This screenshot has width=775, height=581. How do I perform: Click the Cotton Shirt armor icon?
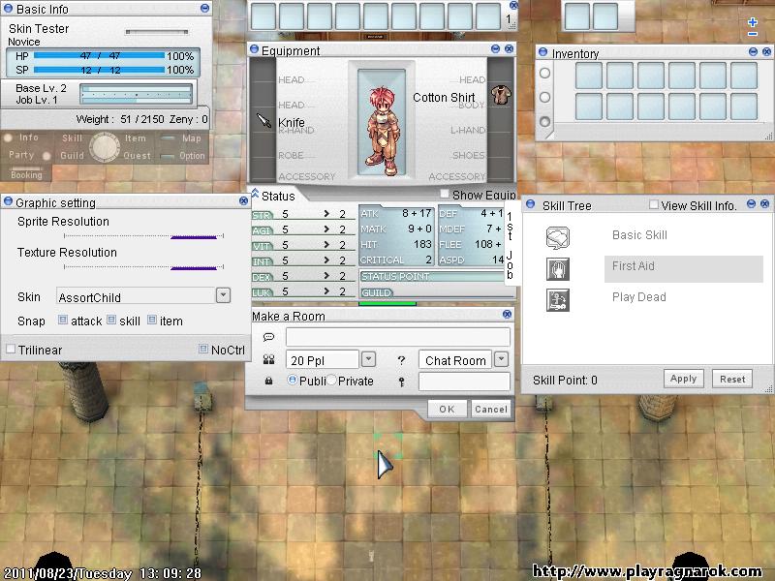point(501,94)
